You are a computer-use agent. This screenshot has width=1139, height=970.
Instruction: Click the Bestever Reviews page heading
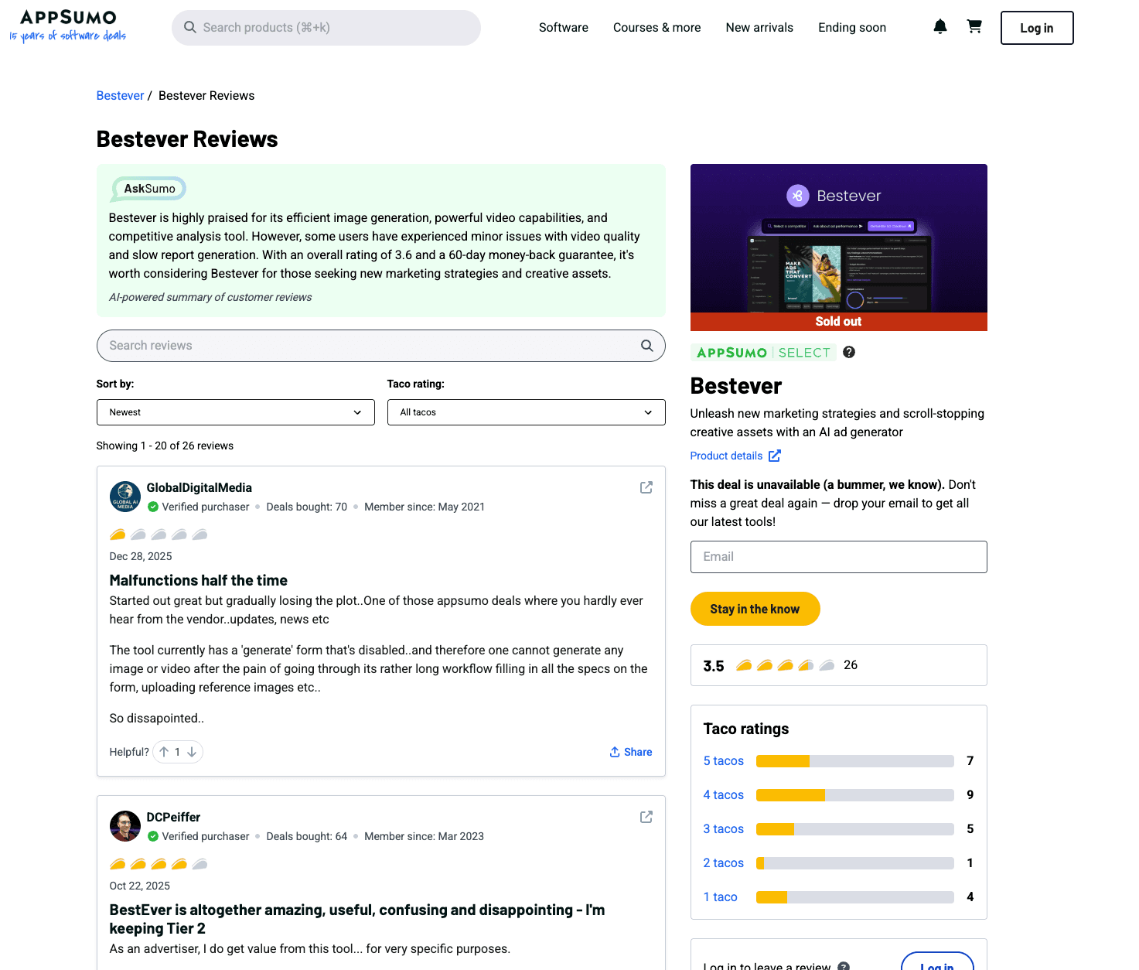coord(187,139)
